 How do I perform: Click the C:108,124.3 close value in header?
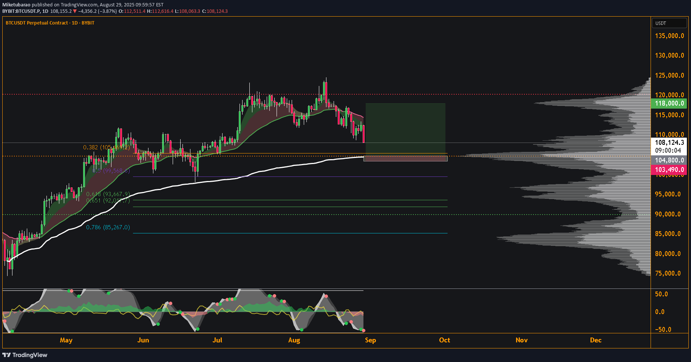pyautogui.click(x=215, y=11)
